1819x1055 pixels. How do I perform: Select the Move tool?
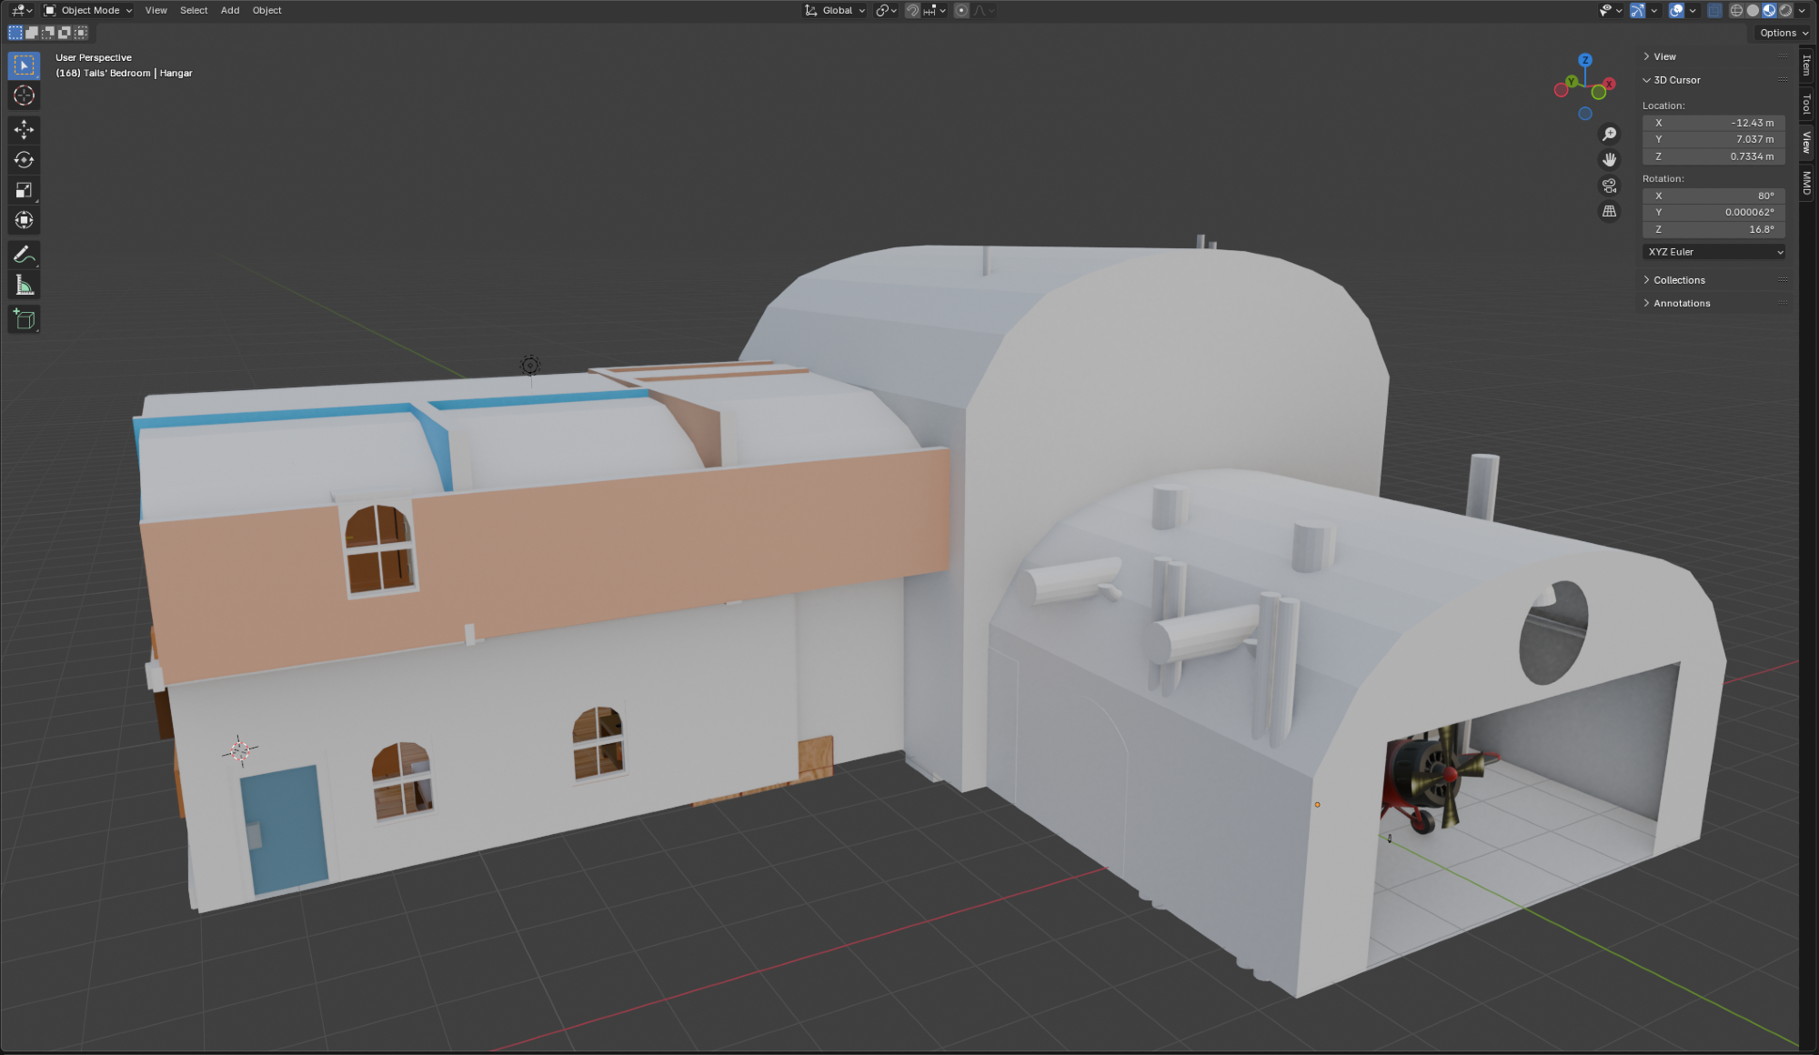coord(24,129)
